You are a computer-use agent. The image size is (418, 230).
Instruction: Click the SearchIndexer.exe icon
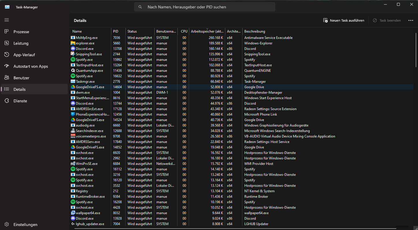73,131
